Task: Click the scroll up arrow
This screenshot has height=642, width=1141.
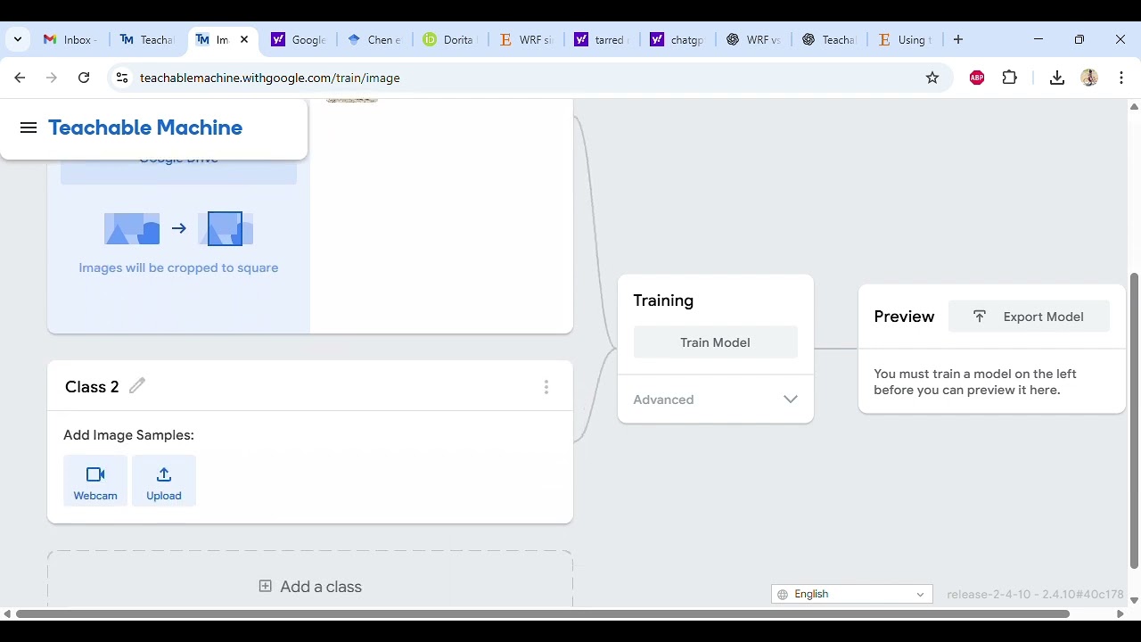Action: click(1134, 107)
